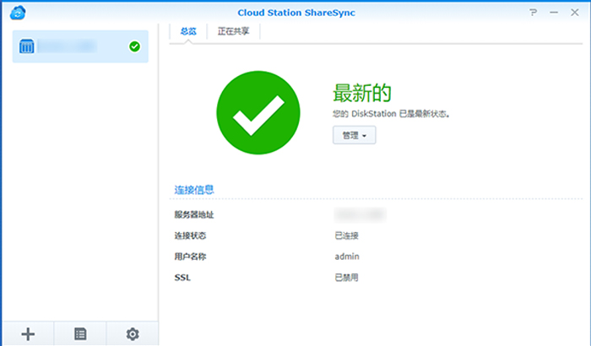
Task: Click the 已连接 connection status value
Action: 347,235
